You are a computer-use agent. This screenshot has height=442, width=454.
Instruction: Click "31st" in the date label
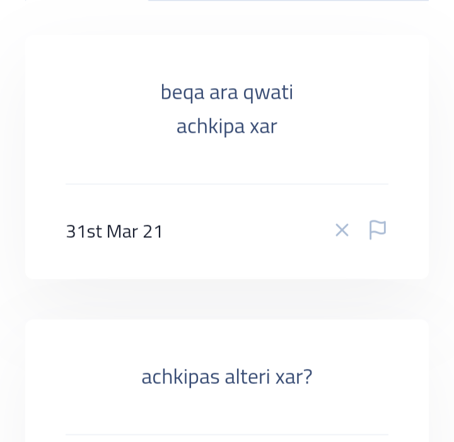[x=84, y=232]
